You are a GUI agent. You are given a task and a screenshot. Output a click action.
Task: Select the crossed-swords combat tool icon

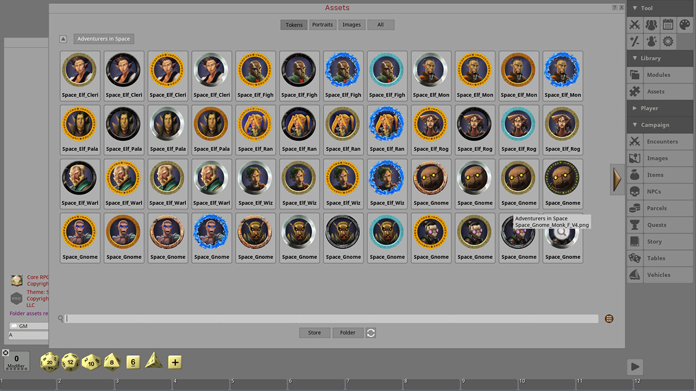[633, 24]
